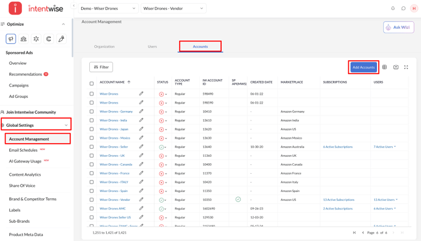Collapse the Optimize section
The width and height of the screenshot is (421, 241).
coord(63,24)
